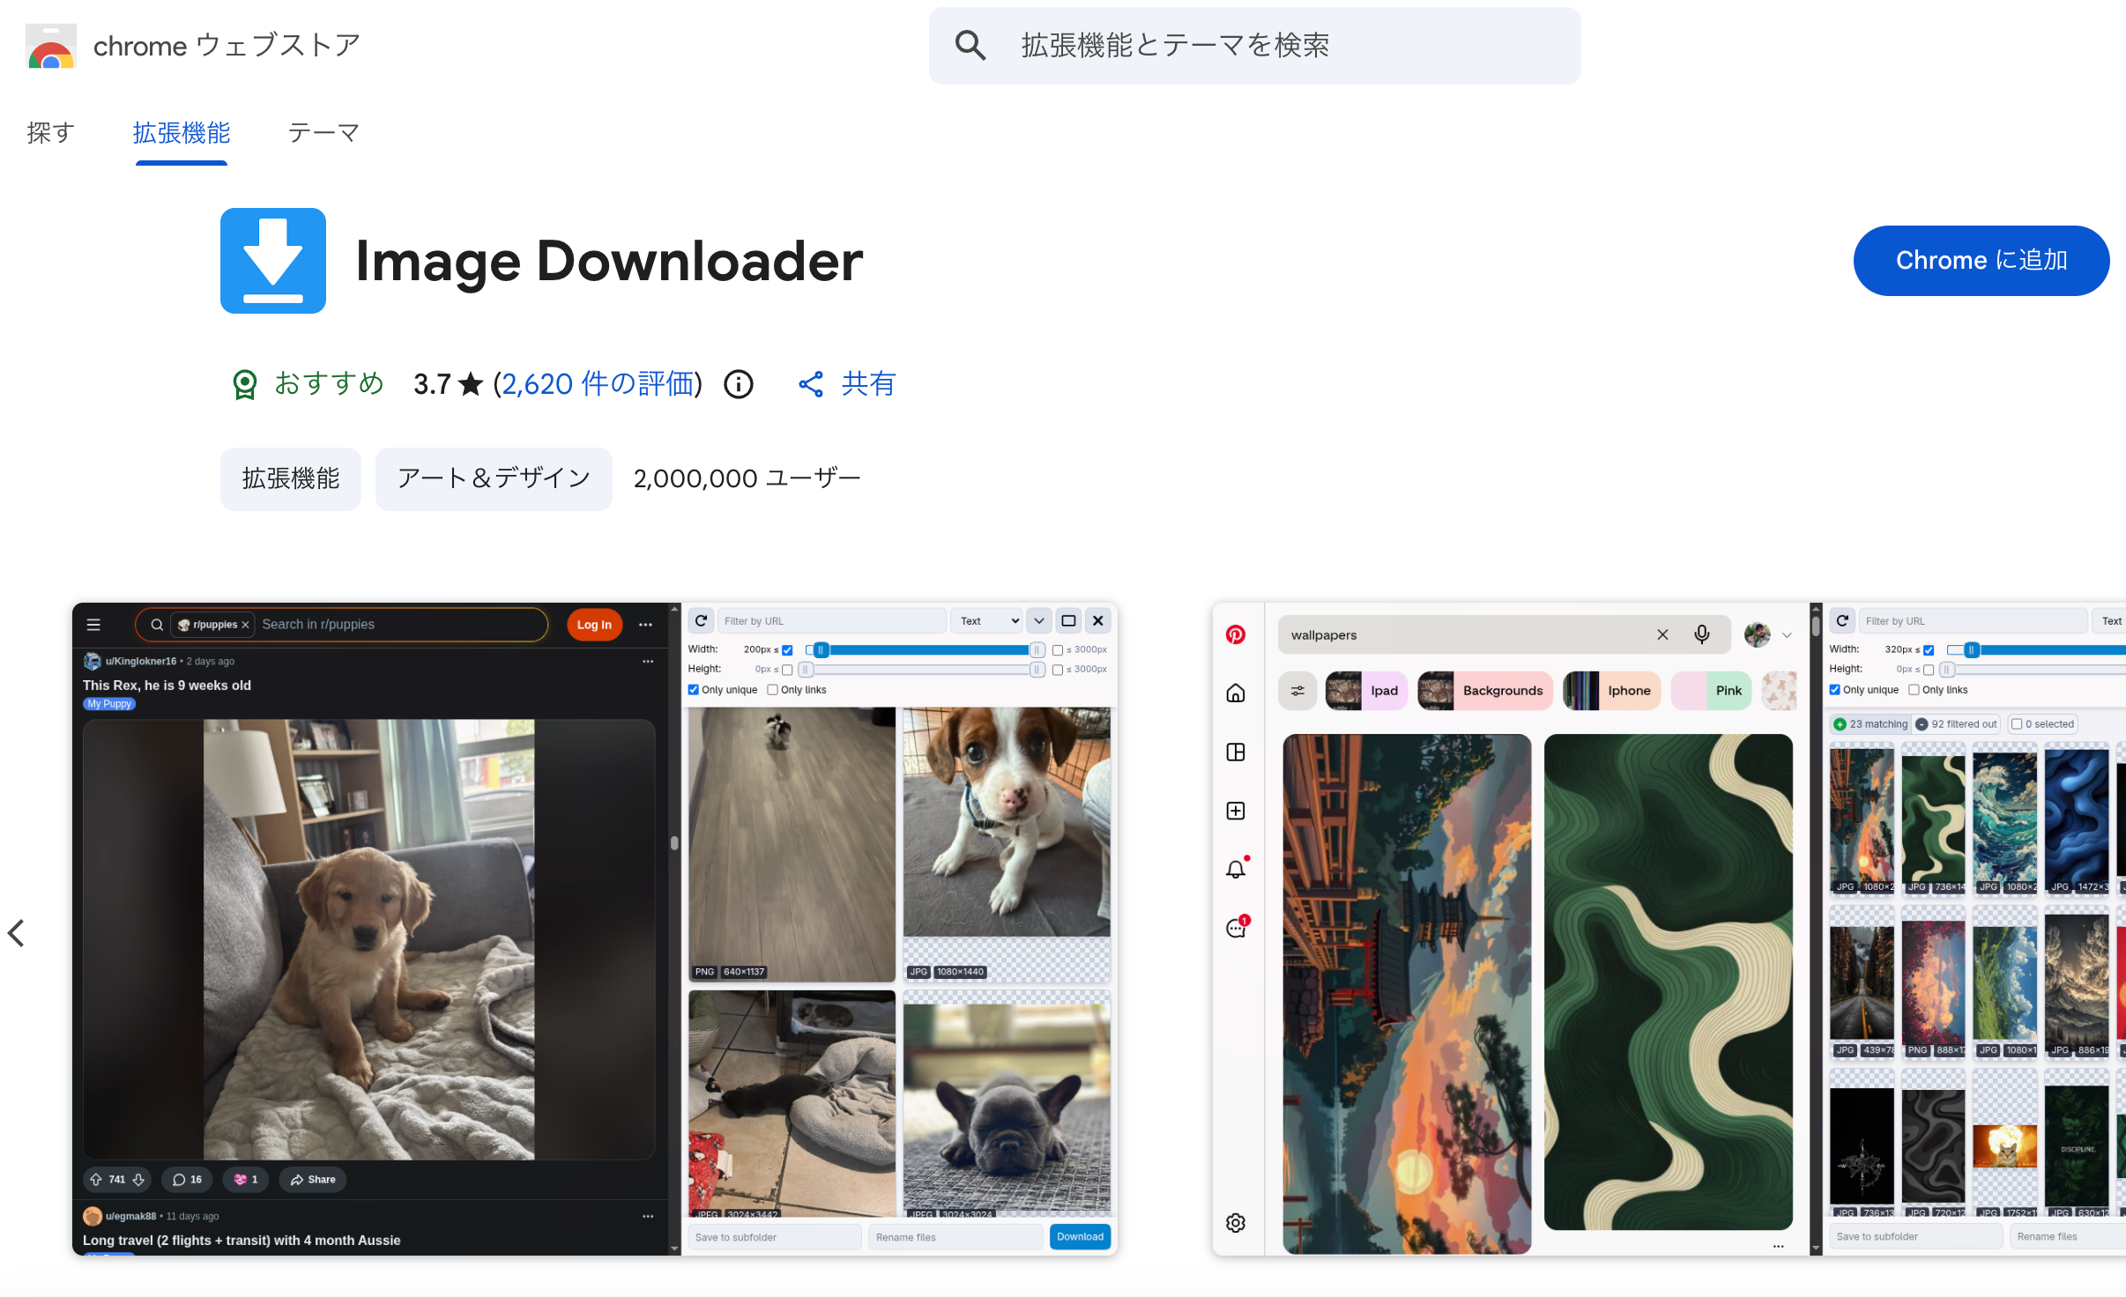
Task: Click Pinterest notifications bell icon
Action: (x=1236, y=869)
